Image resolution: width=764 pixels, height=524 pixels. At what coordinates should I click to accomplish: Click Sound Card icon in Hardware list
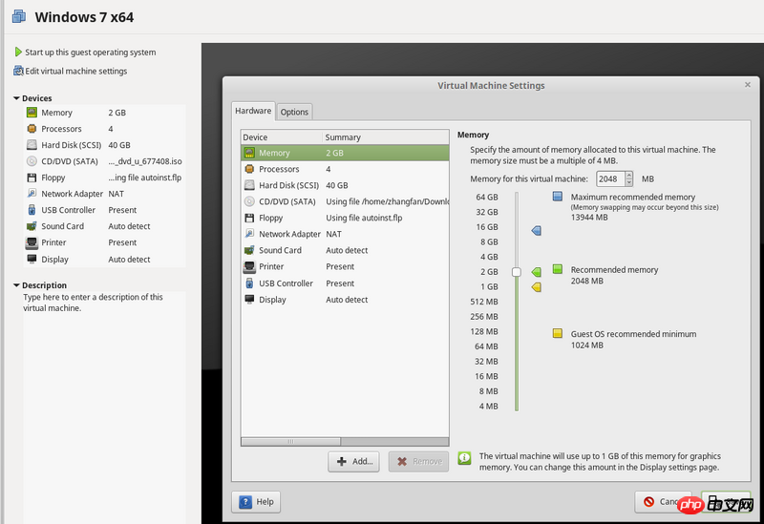249,250
